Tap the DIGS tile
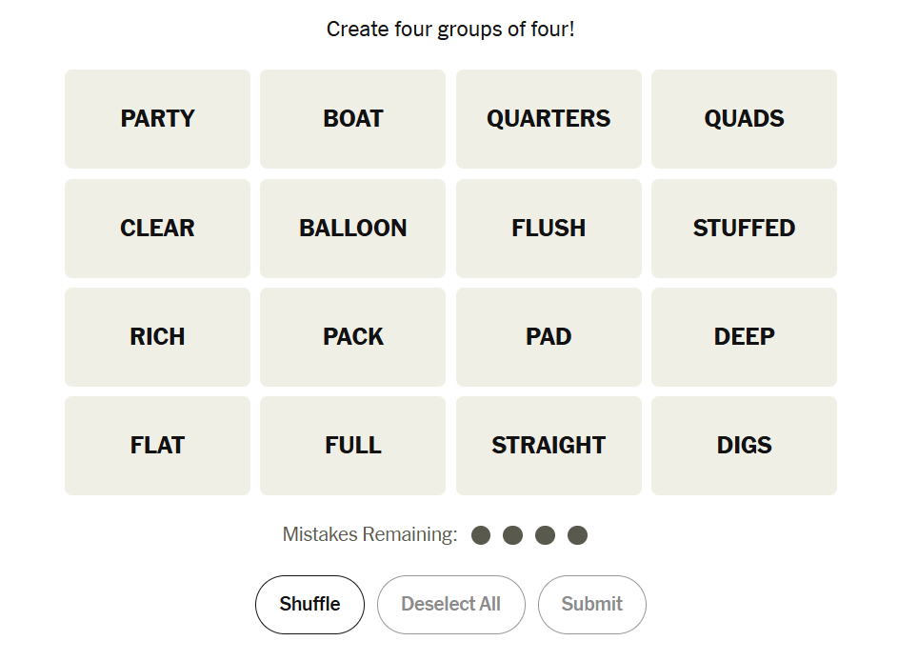898x661 pixels. [744, 446]
